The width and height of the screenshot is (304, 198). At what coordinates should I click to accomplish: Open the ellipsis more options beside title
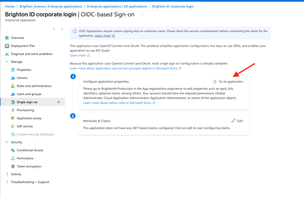(x=142, y=15)
